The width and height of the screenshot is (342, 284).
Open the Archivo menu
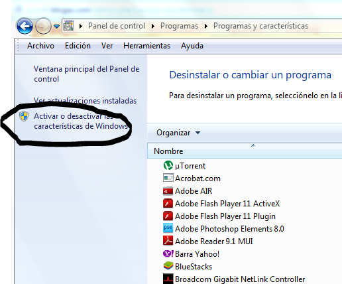coord(40,46)
